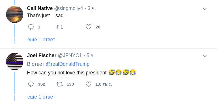Open the chevron menu on Cali Native's tweet
The width and height of the screenshot is (217, 106).
205,9
